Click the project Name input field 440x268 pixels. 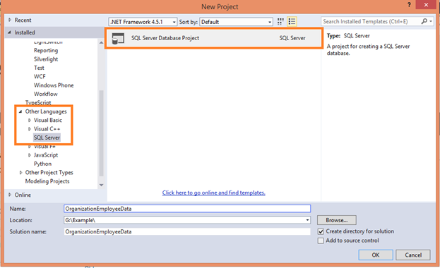click(x=187, y=209)
